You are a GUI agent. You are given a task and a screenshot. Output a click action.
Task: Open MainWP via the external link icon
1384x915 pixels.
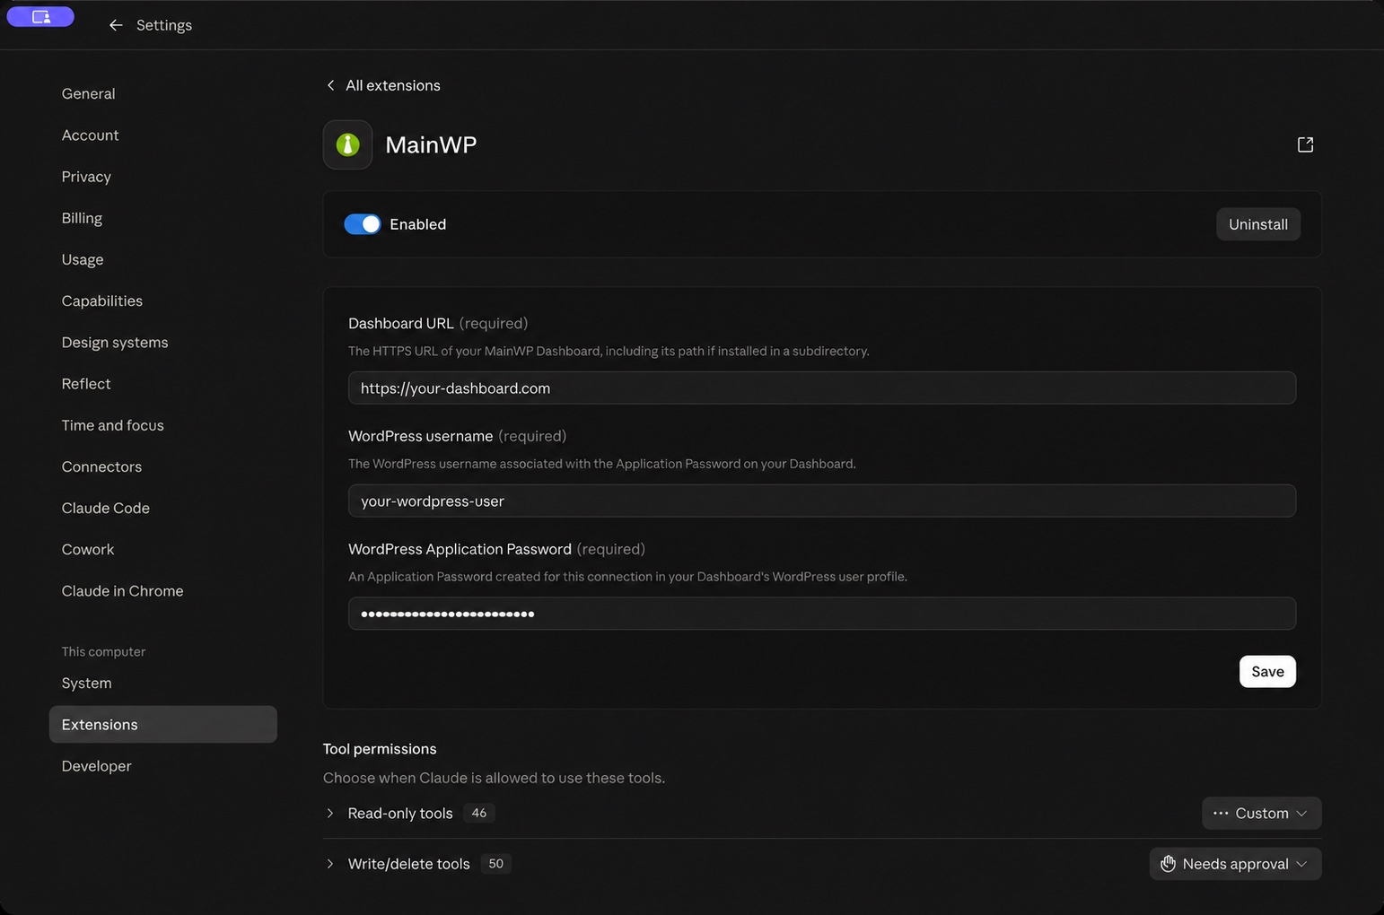[x=1305, y=144]
